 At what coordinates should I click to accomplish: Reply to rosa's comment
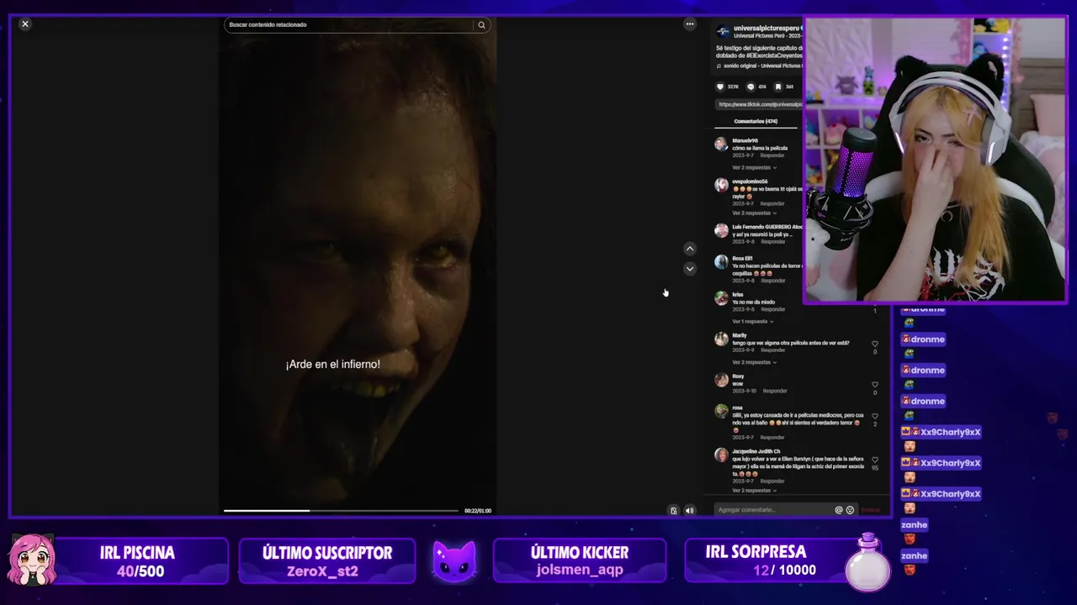tap(772, 437)
